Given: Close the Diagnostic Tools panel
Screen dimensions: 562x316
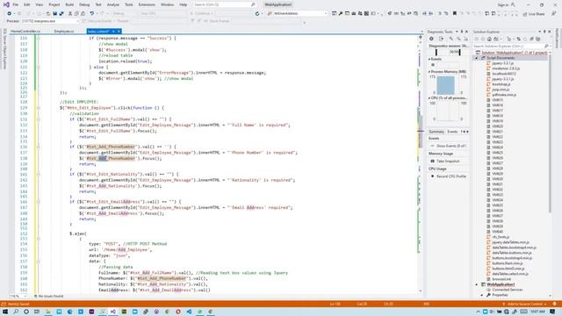Looking at the screenshot, I should tap(466, 32).
